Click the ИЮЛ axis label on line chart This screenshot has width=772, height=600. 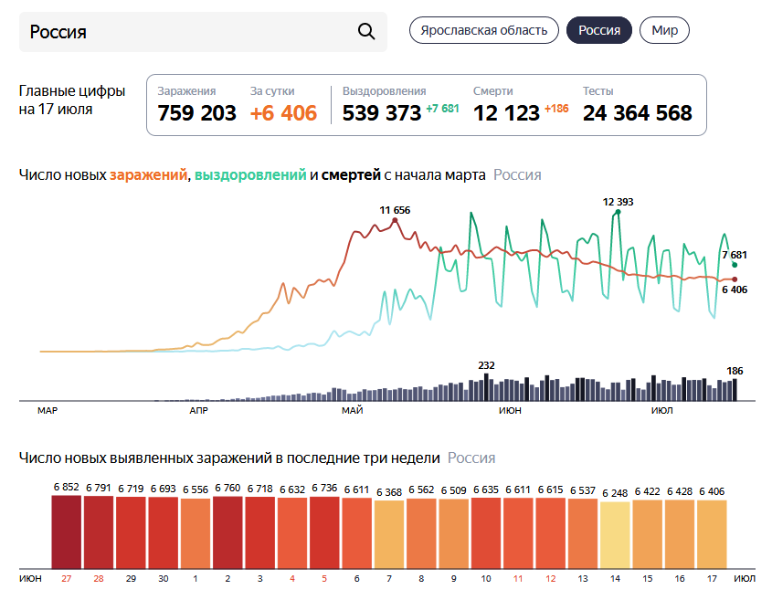[x=661, y=410]
